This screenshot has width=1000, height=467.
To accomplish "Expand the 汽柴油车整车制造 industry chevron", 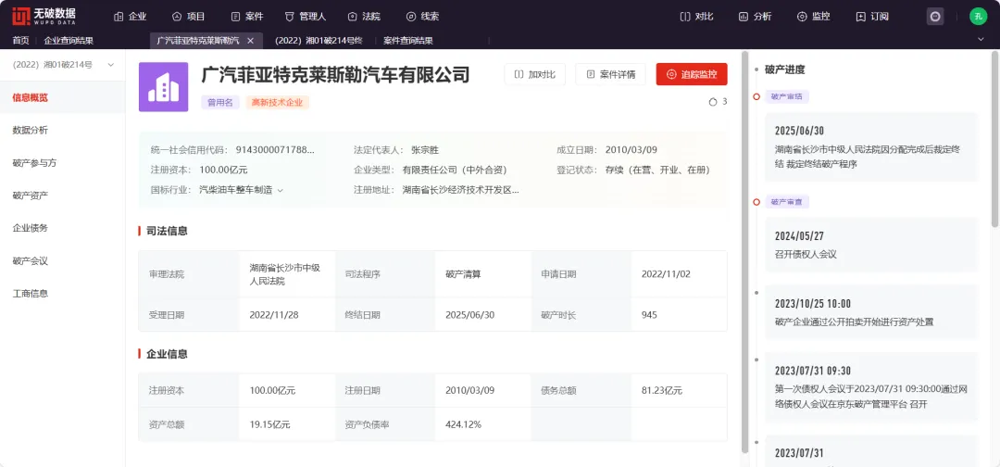I will (x=280, y=189).
